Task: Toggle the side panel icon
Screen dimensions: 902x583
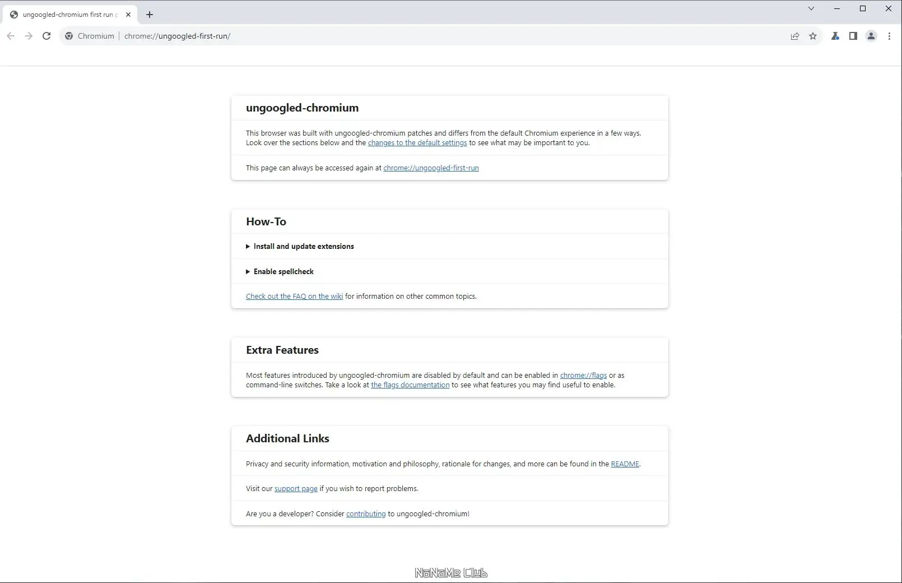Action: (853, 36)
